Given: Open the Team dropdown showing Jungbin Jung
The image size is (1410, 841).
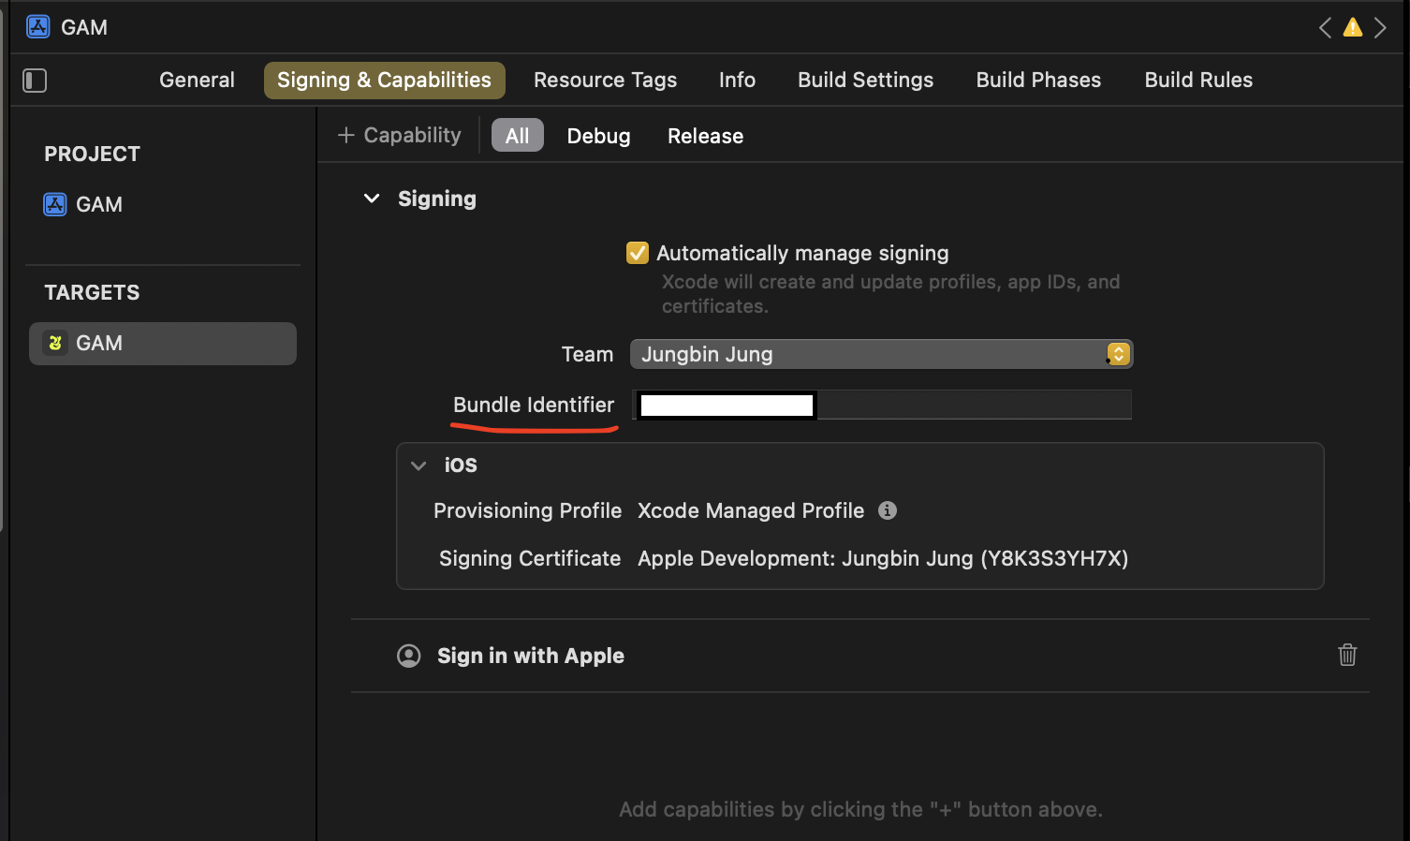Looking at the screenshot, I should pos(881,354).
